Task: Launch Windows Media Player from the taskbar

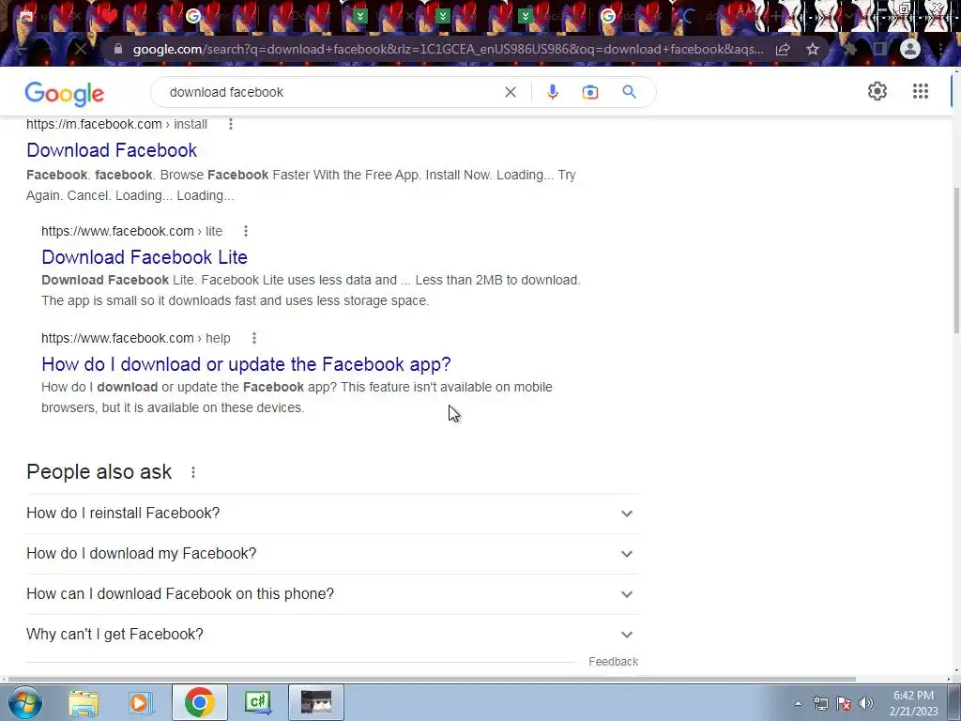Action: (x=142, y=702)
